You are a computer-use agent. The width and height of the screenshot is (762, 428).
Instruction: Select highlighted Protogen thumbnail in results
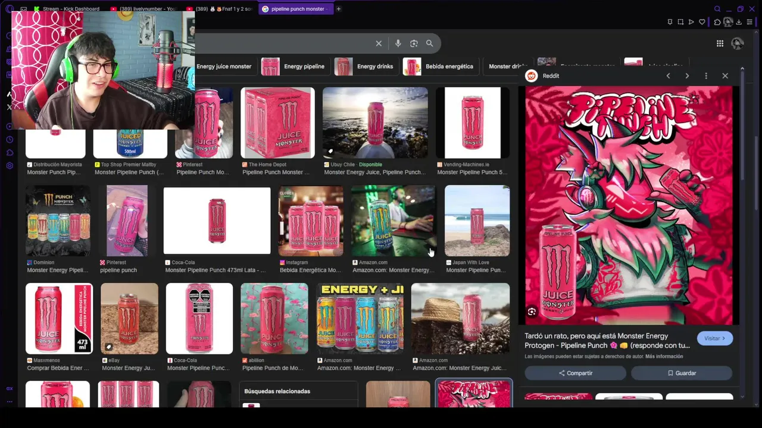click(x=474, y=394)
